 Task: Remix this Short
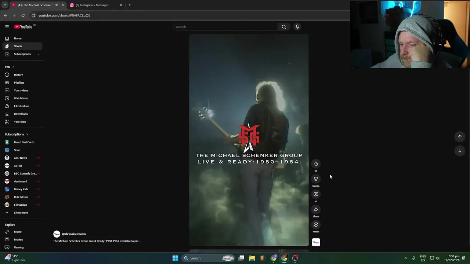coord(316,225)
